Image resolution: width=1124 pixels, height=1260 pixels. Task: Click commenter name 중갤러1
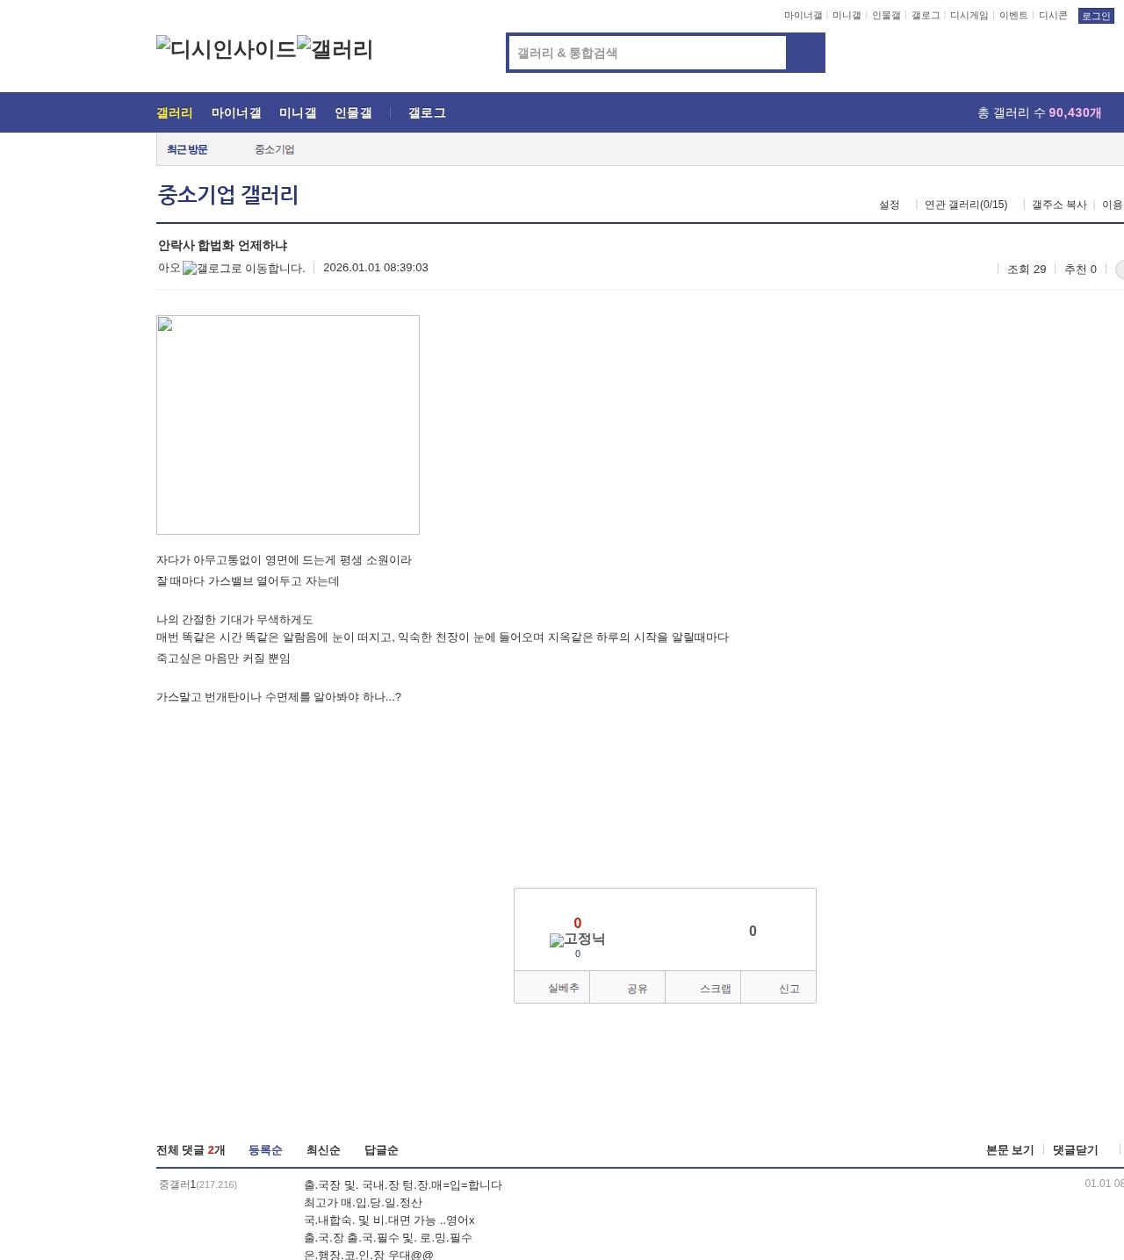[x=177, y=1184]
